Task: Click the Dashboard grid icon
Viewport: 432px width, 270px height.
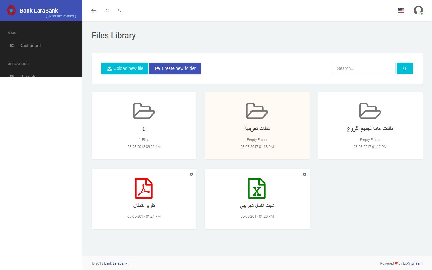Action: (x=12, y=46)
